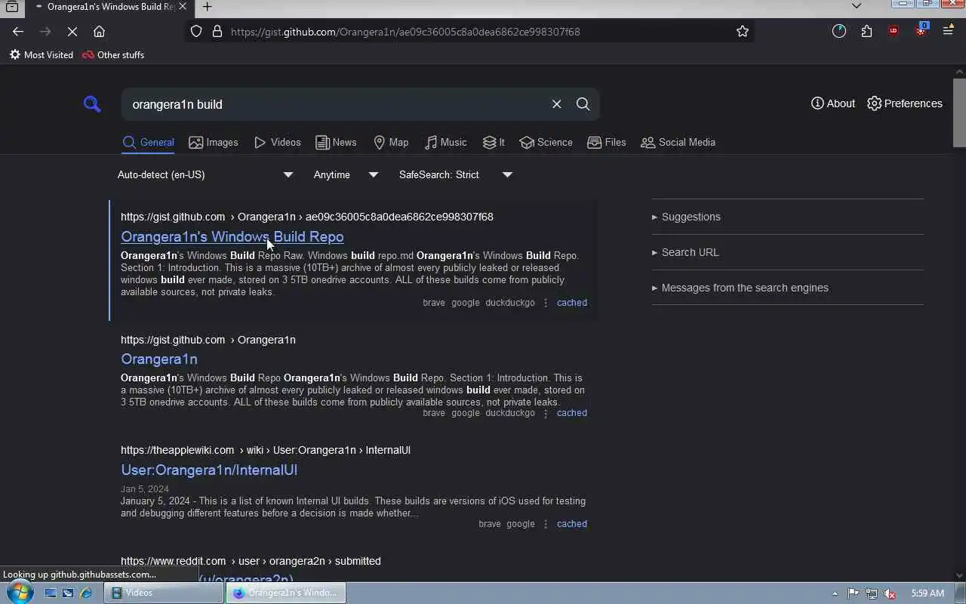Close the Orangera1n's Windows Build Repo tab

182,7
